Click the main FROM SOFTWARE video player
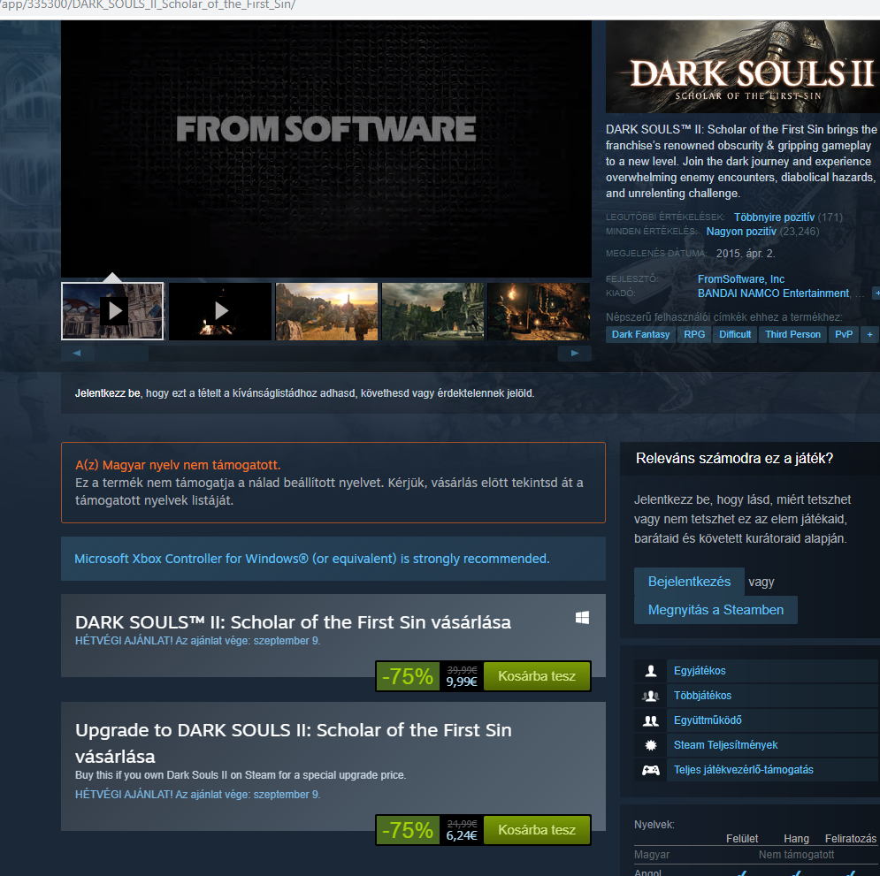Image resolution: width=880 pixels, height=876 pixels. point(326,149)
